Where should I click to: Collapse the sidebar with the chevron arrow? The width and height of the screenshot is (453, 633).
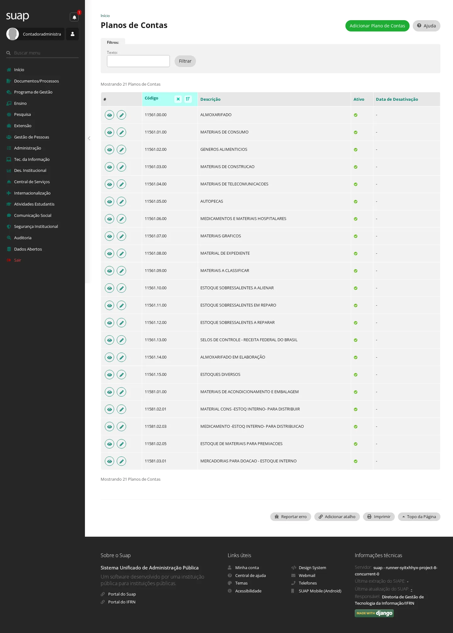89,138
